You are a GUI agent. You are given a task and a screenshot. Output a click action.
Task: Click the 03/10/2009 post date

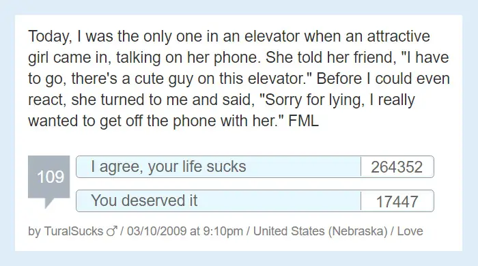tap(156, 231)
